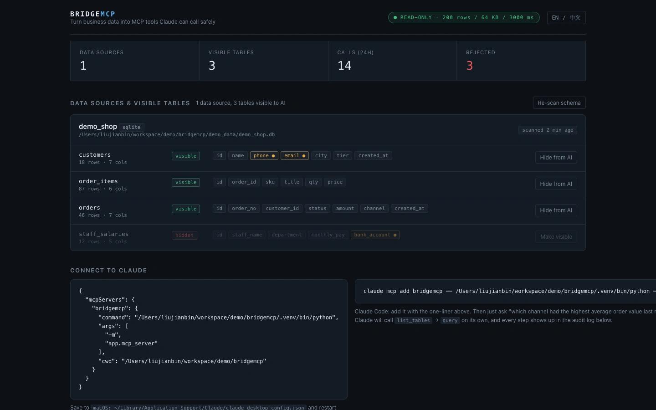Click the READ-ONLY status pill
The width and height of the screenshot is (656, 410).
464,18
